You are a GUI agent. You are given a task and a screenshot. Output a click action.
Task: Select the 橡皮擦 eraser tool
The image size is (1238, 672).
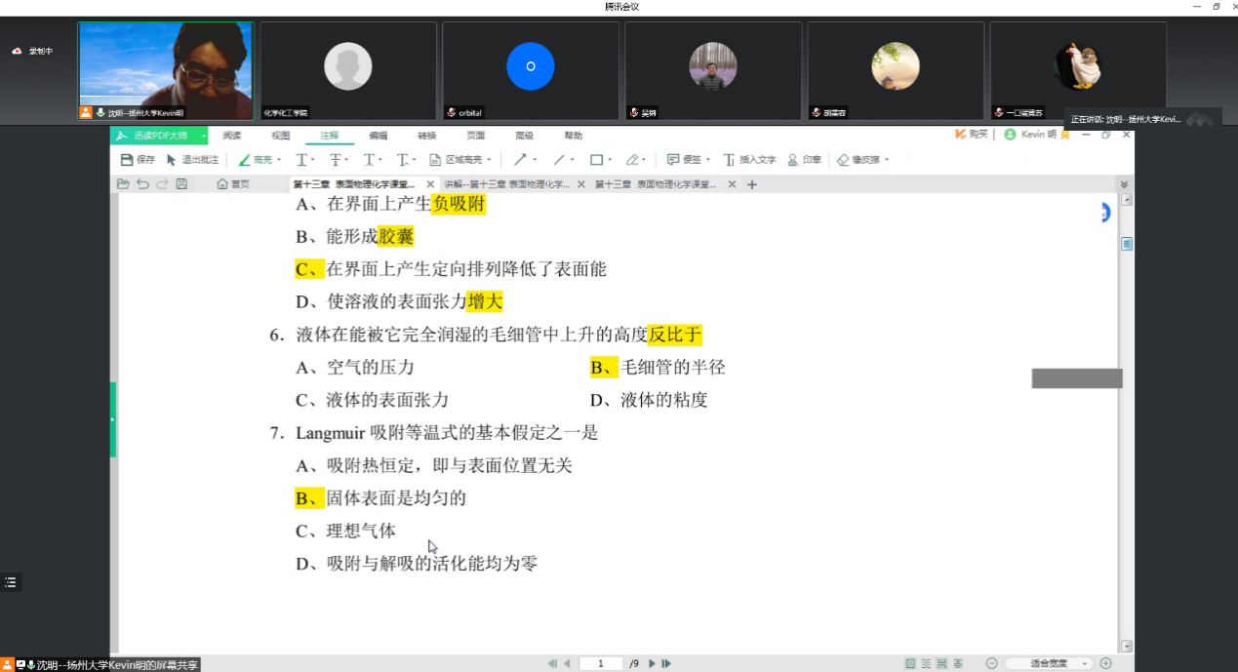tap(859, 160)
